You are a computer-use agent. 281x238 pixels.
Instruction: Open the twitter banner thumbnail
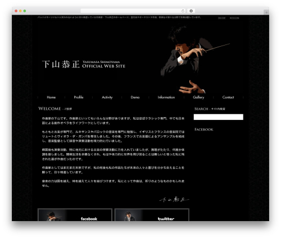(x=152, y=215)
